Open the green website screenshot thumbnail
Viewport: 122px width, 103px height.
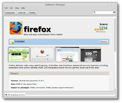[19, 54]
